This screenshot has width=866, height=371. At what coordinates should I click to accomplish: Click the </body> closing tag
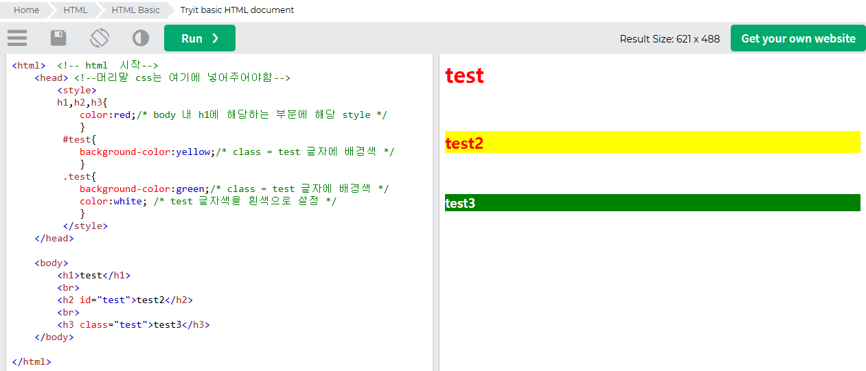(x=54, y=337)
